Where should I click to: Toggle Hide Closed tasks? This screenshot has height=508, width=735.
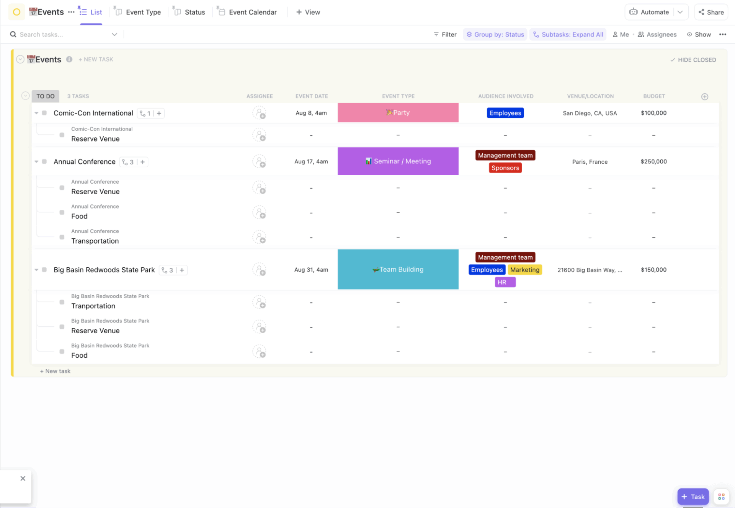[693, 60]
